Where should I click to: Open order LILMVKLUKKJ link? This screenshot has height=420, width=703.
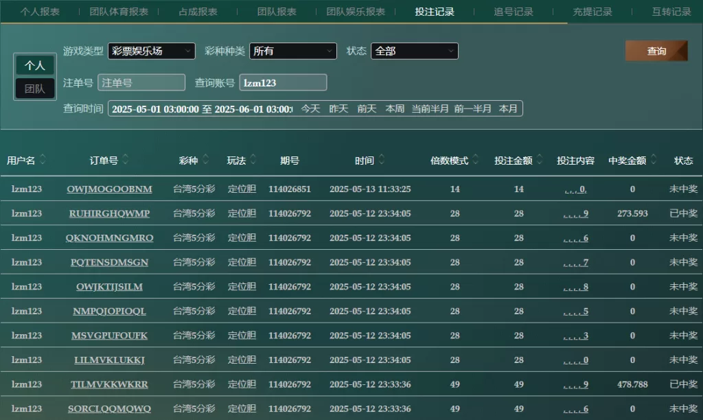109,360
